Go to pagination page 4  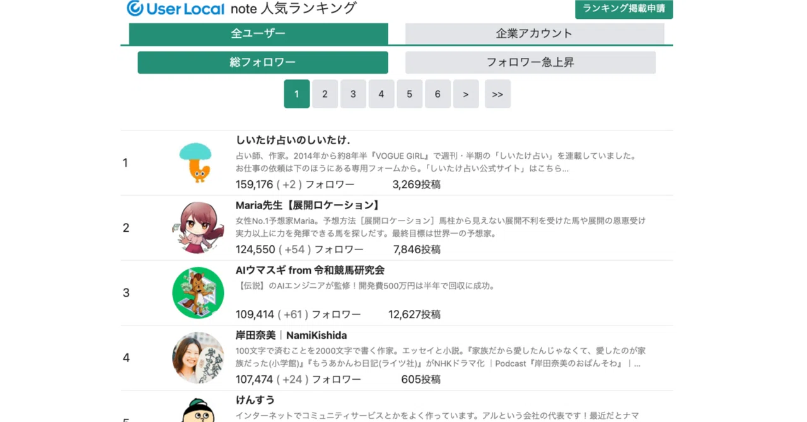point(381,94)
